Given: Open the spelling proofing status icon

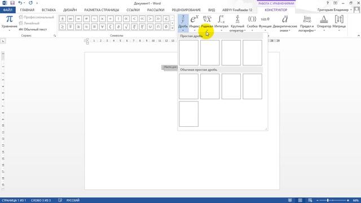Looking at the screenshot, I should pos(60,200).
